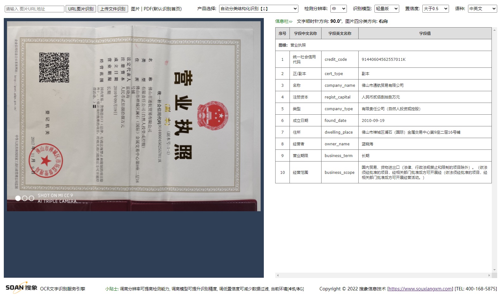The width and height of the screenshot is (501, 298).
Task: Click the business_term cell
Action: click(340, 155)
